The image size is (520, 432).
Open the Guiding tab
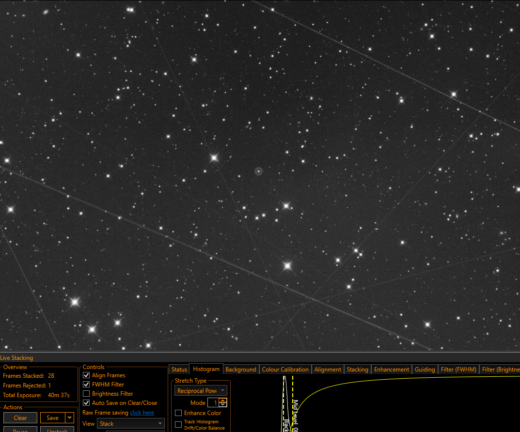pyautogui.click(x=425, y=370)
